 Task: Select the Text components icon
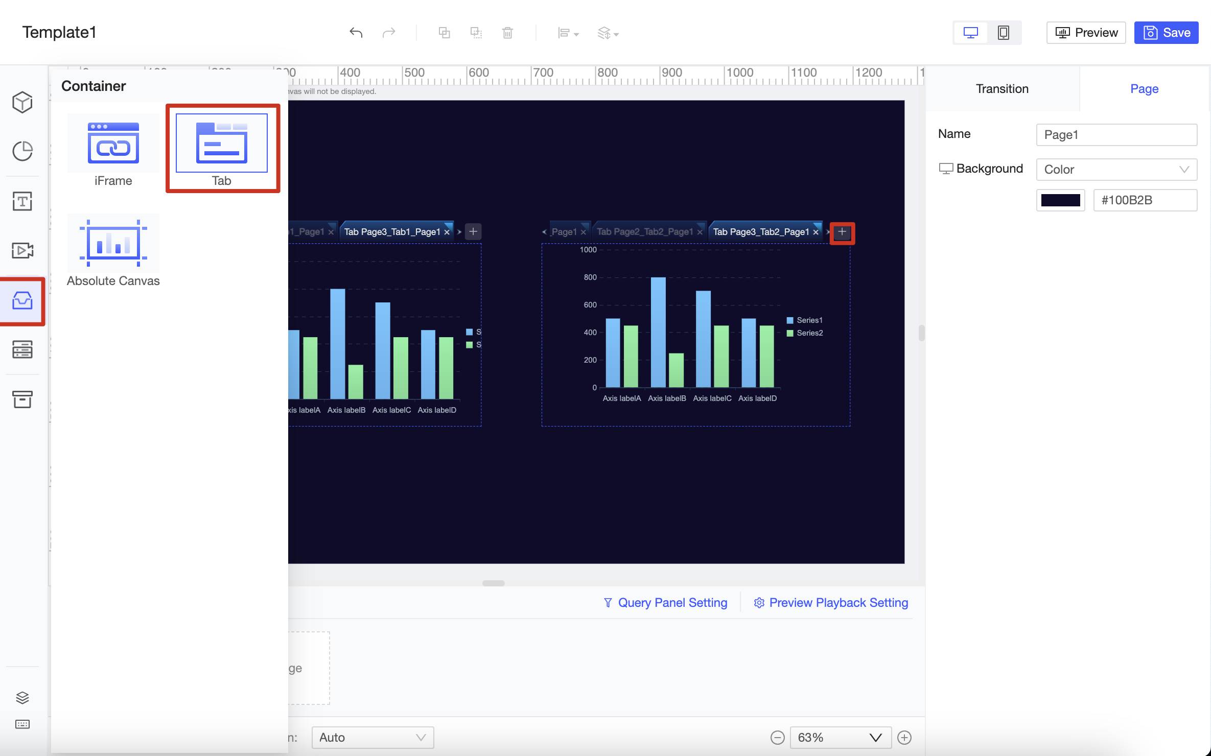click(x=22, y=201)
